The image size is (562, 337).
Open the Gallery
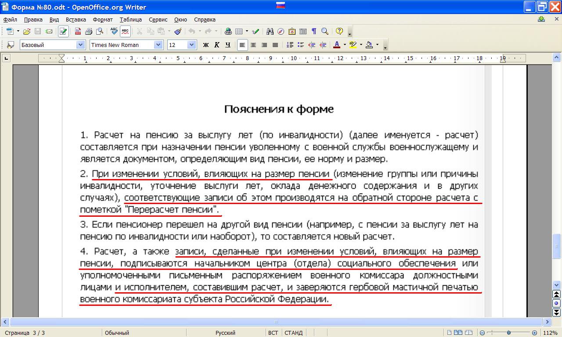point(292,31)
